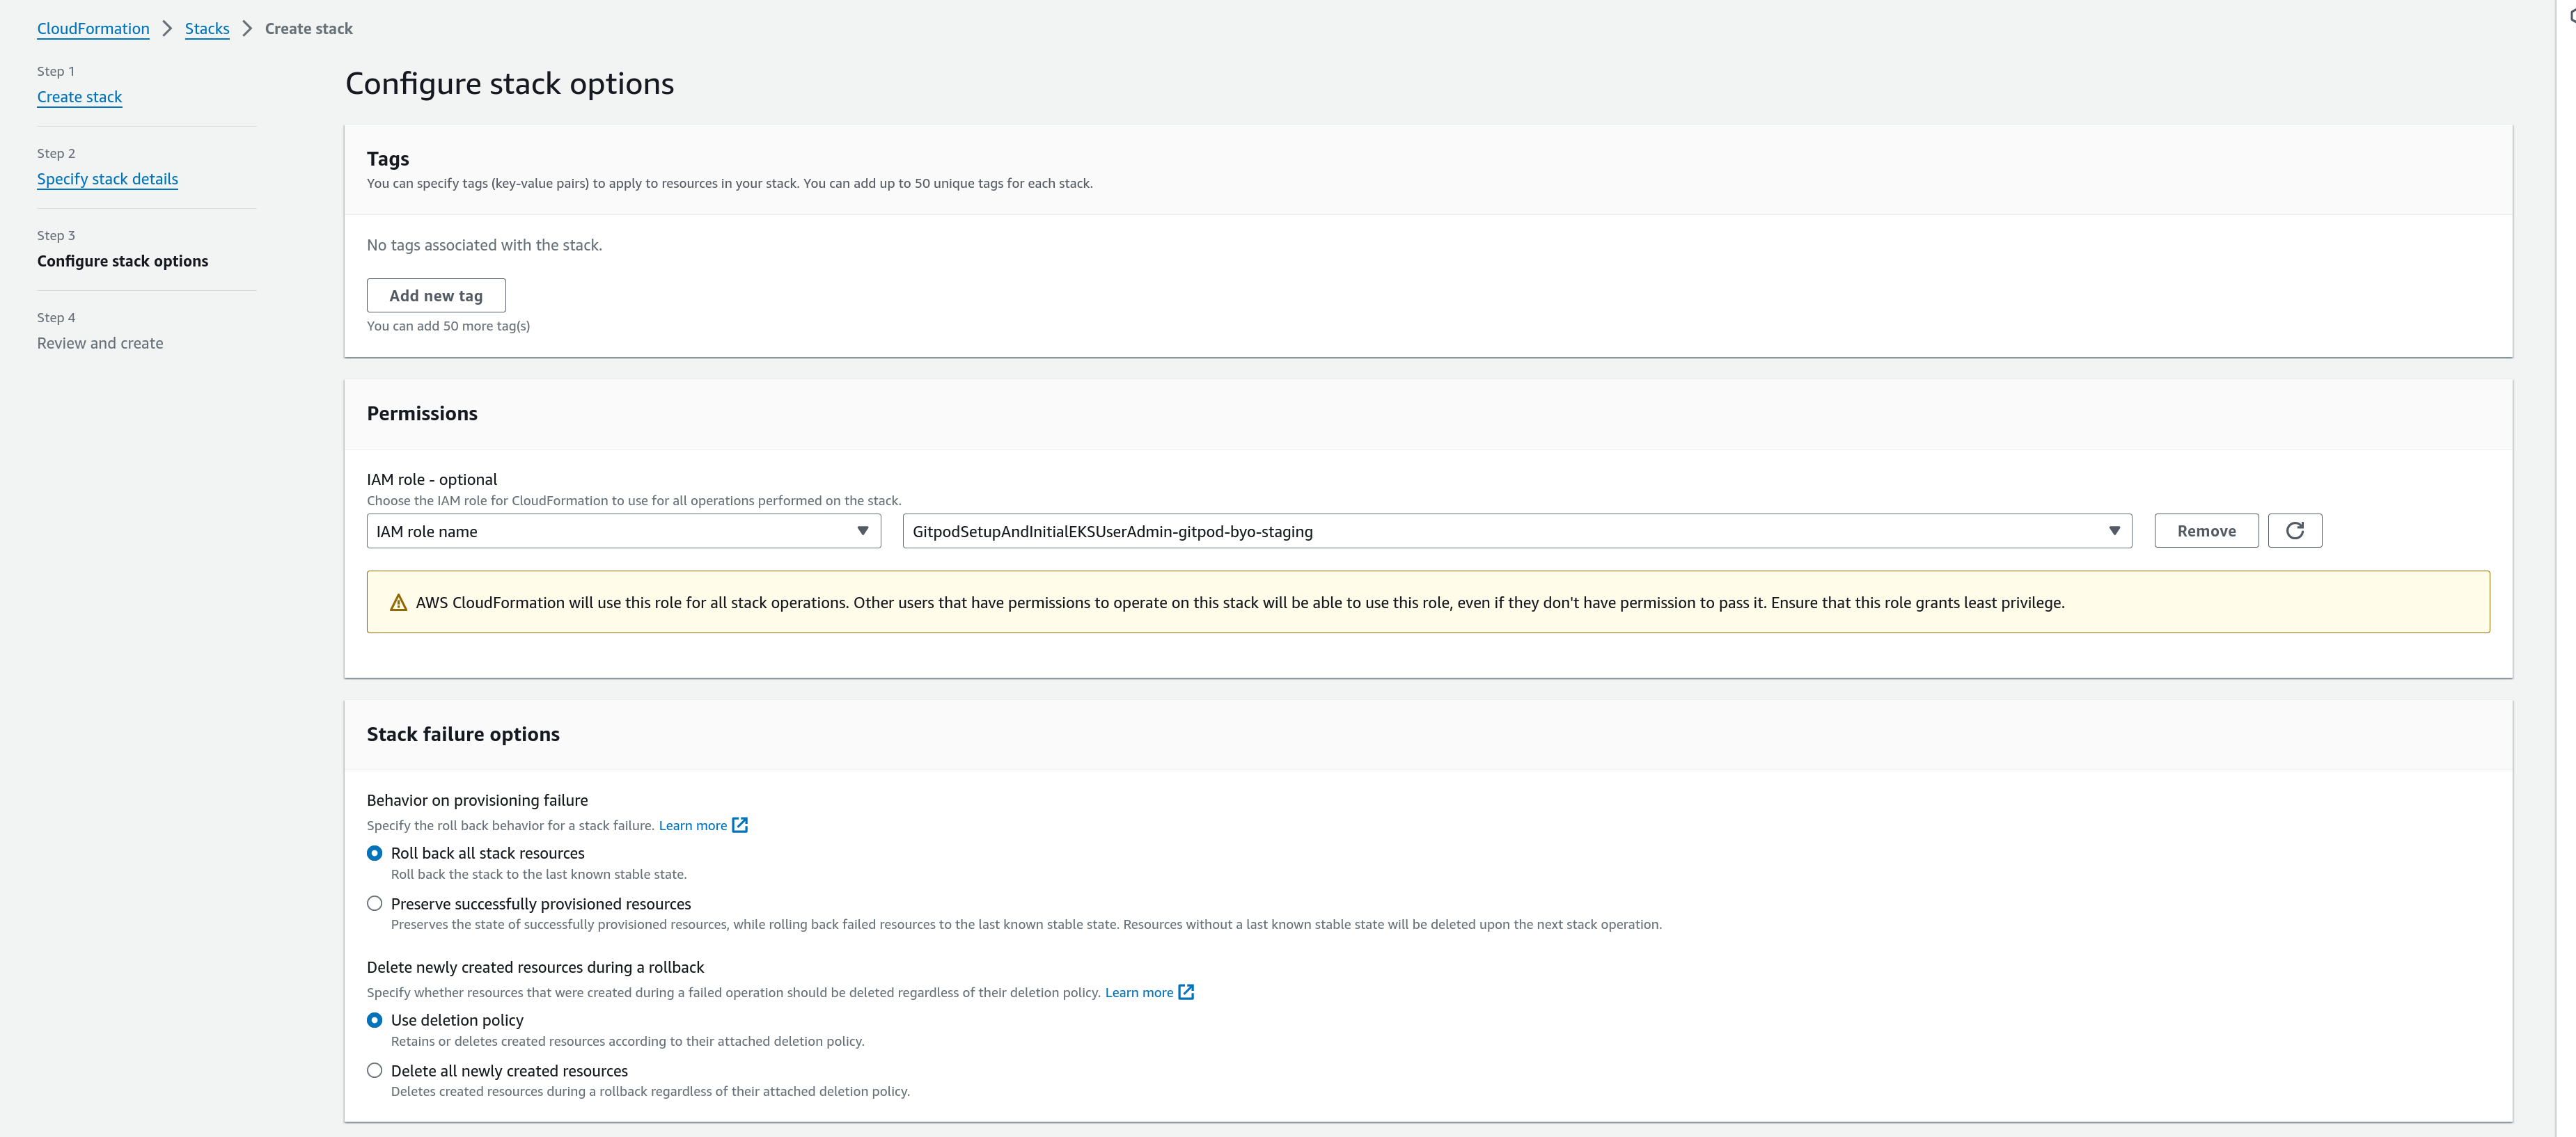The height and width of the screenshot is (1137, 2576).
Task: Open CloudFormation breadcrumb link
Action: 93,28
